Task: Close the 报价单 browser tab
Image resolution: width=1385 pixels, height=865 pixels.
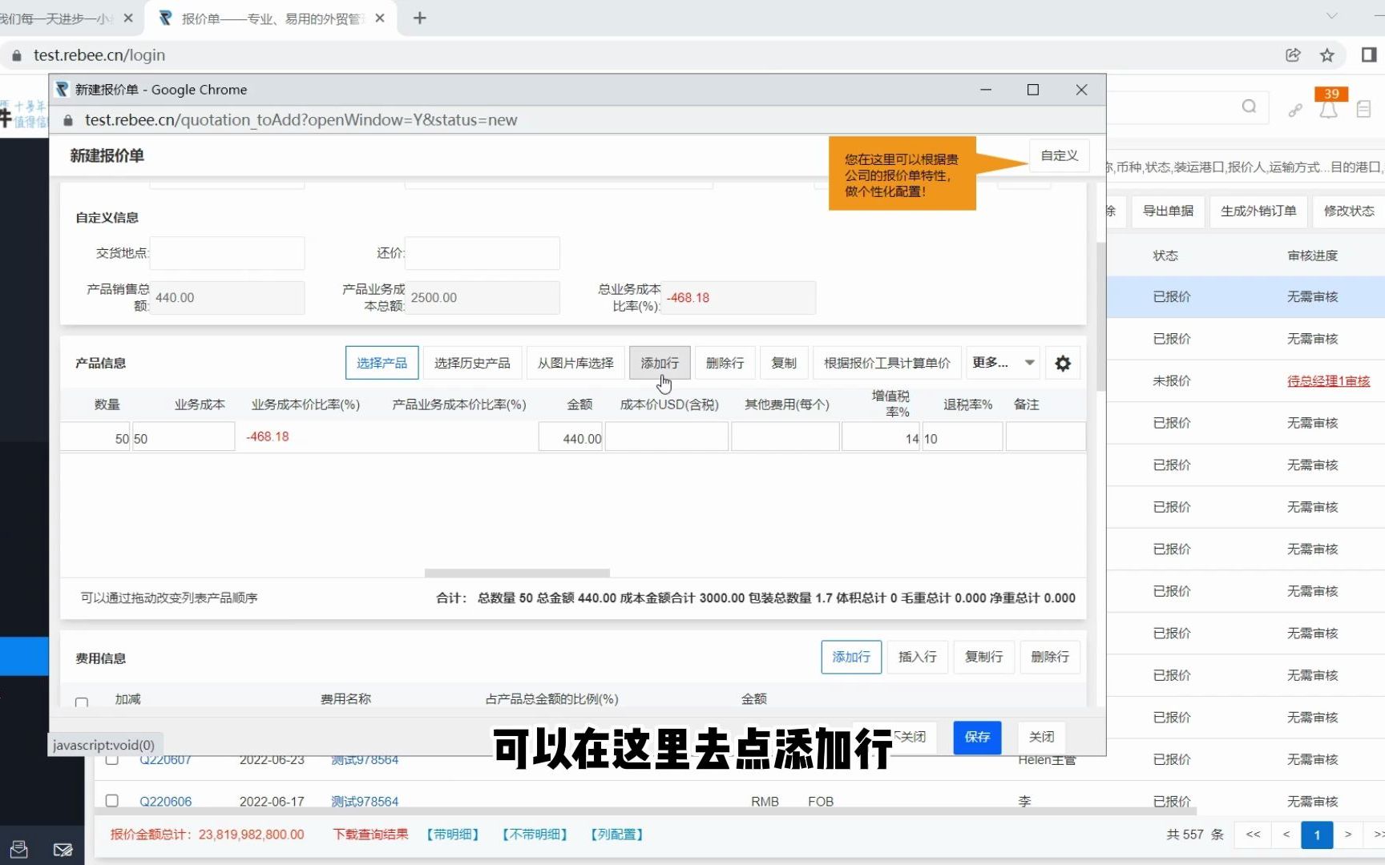Action: [x=380, y=18]
